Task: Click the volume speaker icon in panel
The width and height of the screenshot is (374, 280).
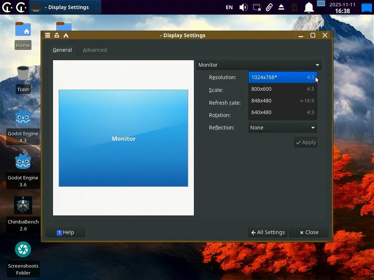Action: coord(243,7)
